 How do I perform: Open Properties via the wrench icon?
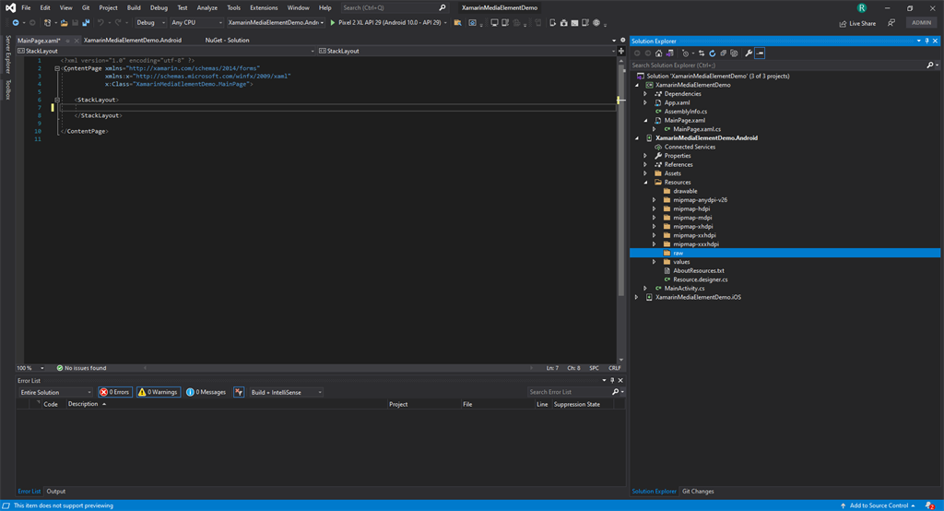tap(749, 53)
